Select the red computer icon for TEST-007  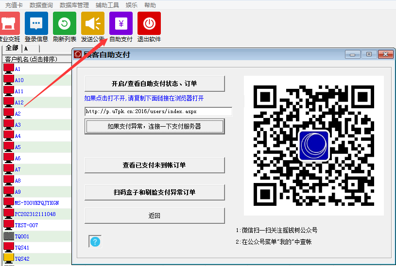9,225
